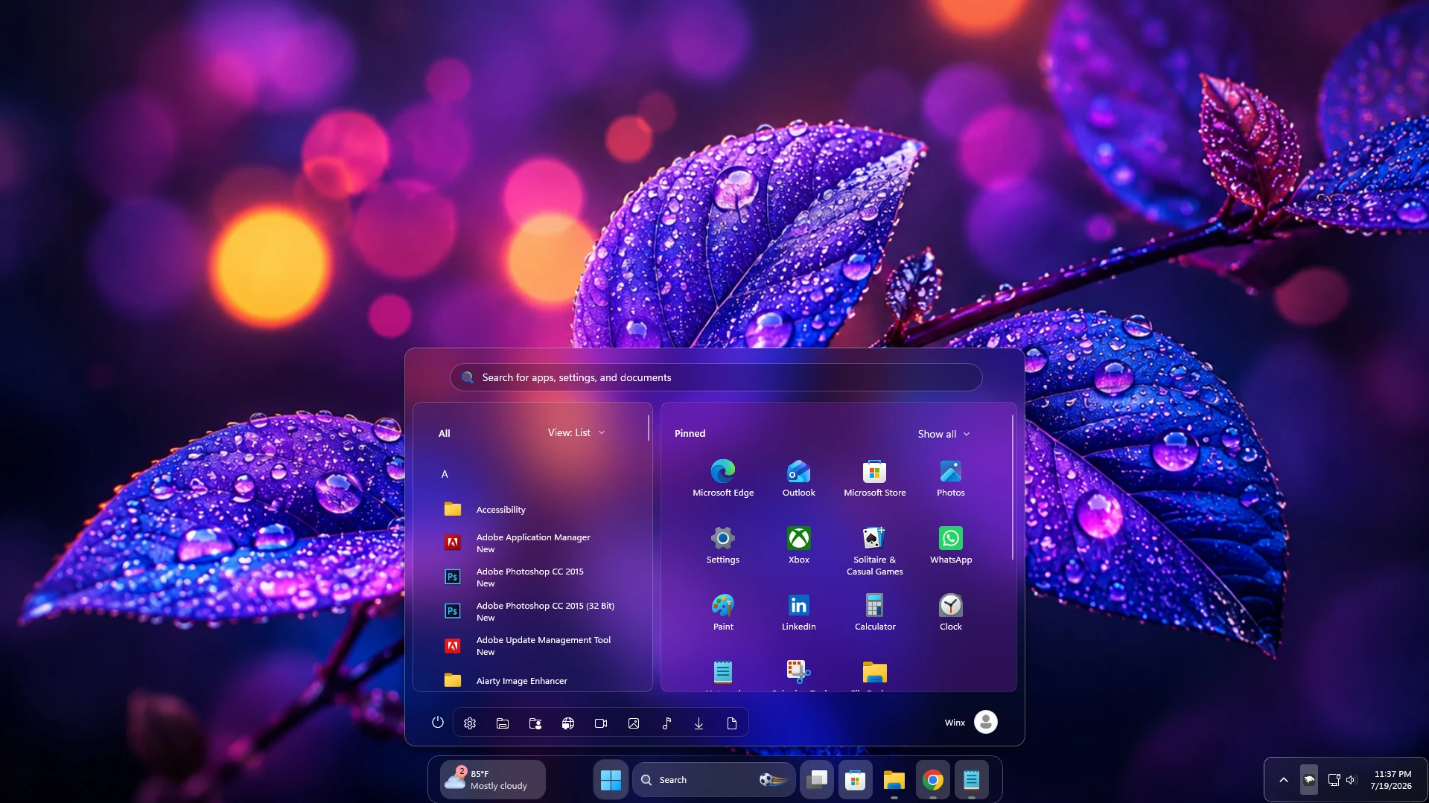Open personal folder shortcut in Start bottom bar
The image size is (1429, 803).
pyautogui.click(x=535, y=723)
